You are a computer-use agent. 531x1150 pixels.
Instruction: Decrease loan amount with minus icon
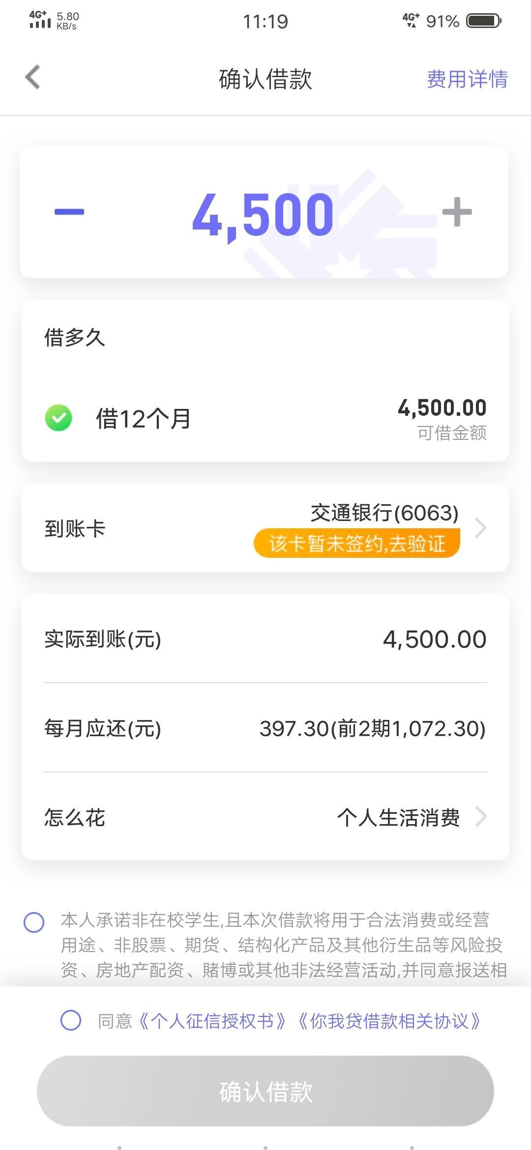(x=69, y=212)
